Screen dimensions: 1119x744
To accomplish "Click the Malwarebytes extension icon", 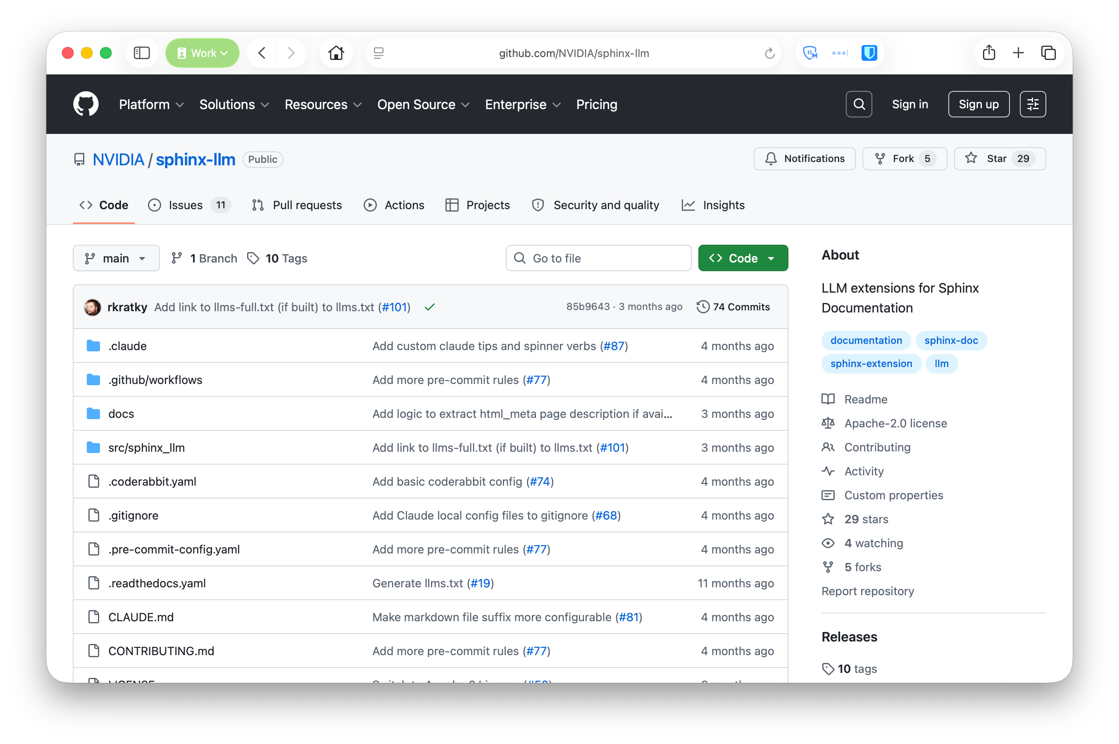I will [x=810, y=52].
